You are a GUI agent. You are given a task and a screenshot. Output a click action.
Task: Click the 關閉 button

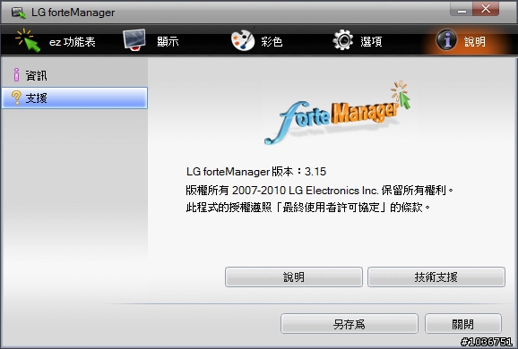462,324
